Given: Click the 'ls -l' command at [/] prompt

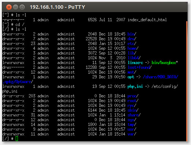Looking at the screenshot, I should pos(21,29).
